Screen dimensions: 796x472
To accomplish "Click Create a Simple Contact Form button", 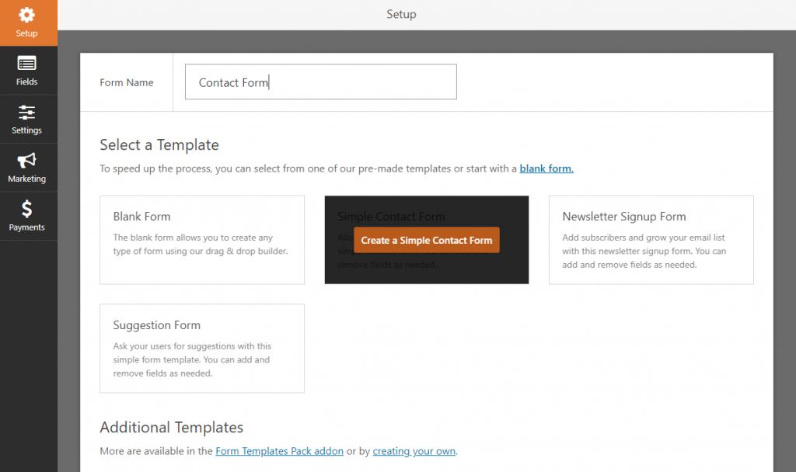I will pos(427,241).
